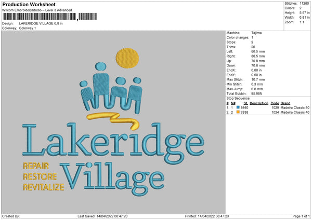Click stitch count 8440 in stop row 1

point(244,107)
